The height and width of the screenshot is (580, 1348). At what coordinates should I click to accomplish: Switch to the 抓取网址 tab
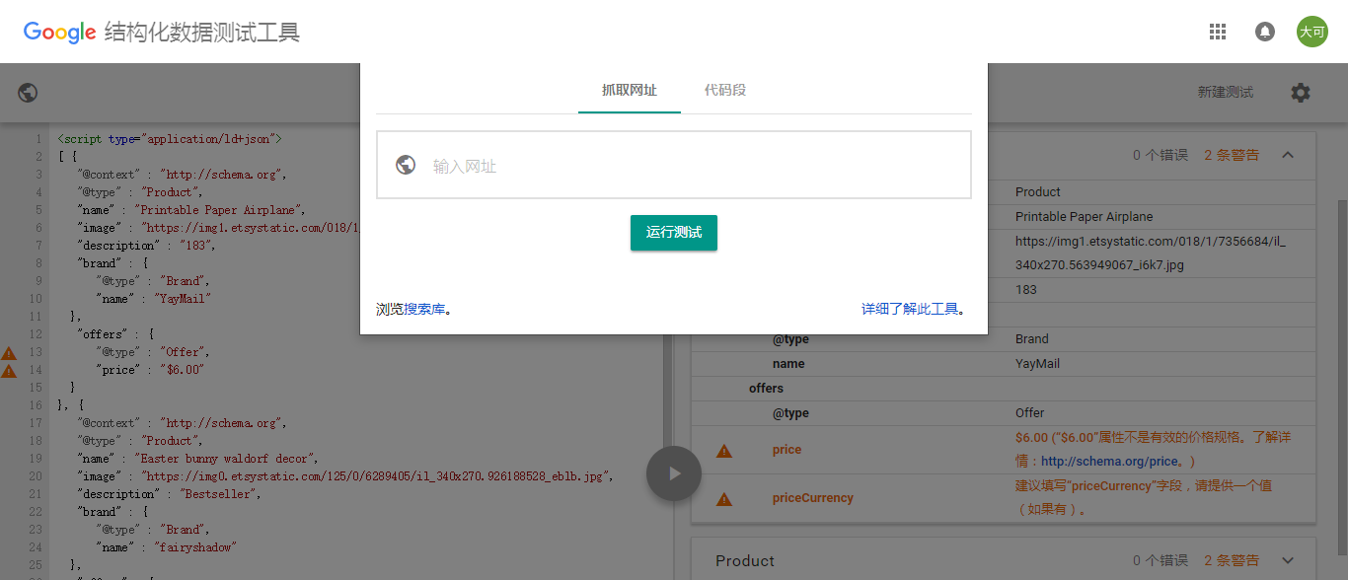[629, 91]
